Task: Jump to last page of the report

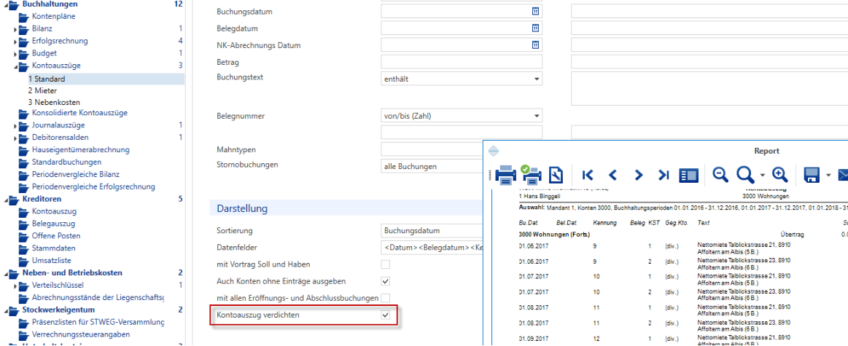Action: [x=663, y=175]
